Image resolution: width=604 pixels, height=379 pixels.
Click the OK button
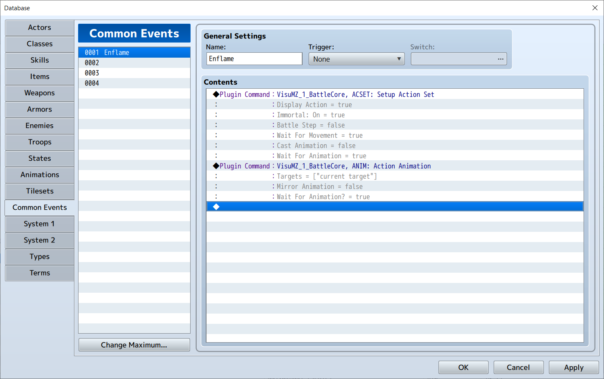(463, 367)
